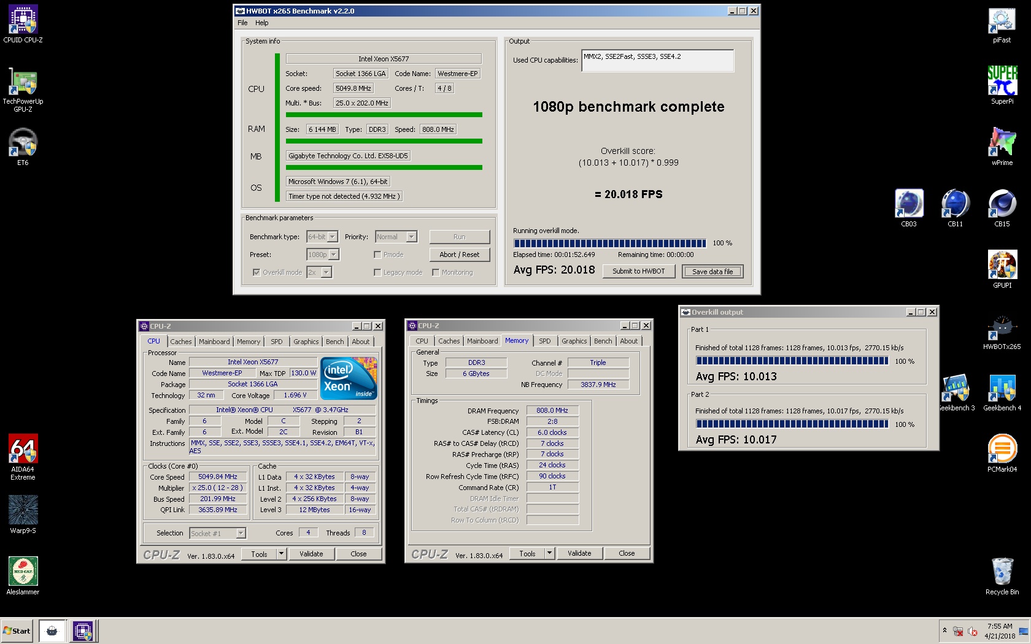Click the network tray icon
This screenshot has width=1031, height=644.
[x=957, y=631]
